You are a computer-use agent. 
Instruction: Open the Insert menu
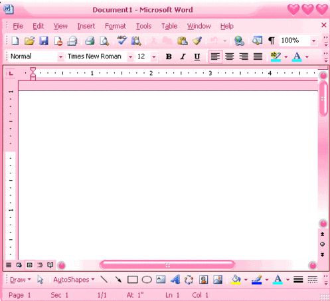[86, 26]
